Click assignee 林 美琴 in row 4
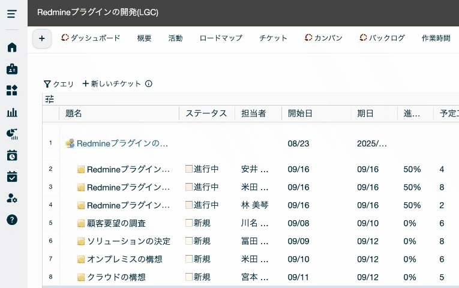The height and width of the screenshot is (288, 459). tap(254, 205)
